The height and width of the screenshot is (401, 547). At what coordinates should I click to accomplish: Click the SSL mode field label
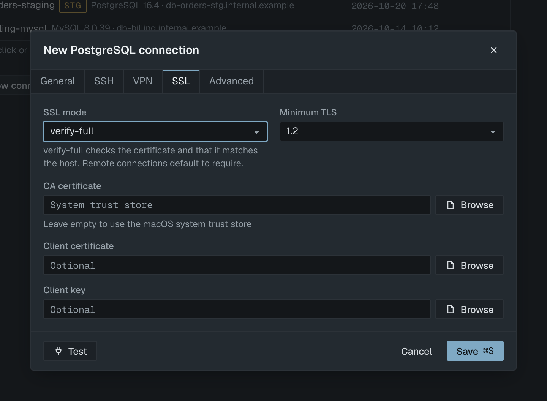pyautogui.click(x=65, y=112)
